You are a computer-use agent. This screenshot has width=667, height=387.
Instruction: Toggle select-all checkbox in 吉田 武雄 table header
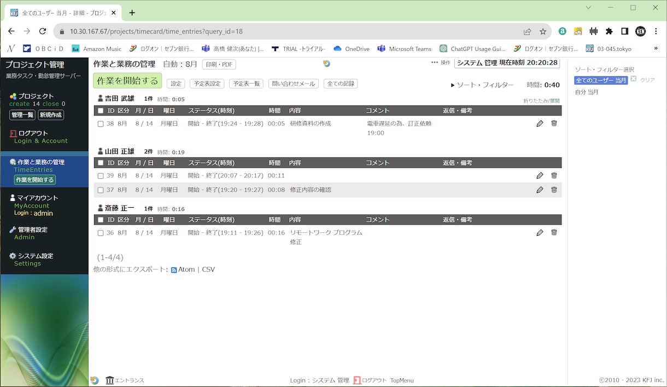coord(101,111)
